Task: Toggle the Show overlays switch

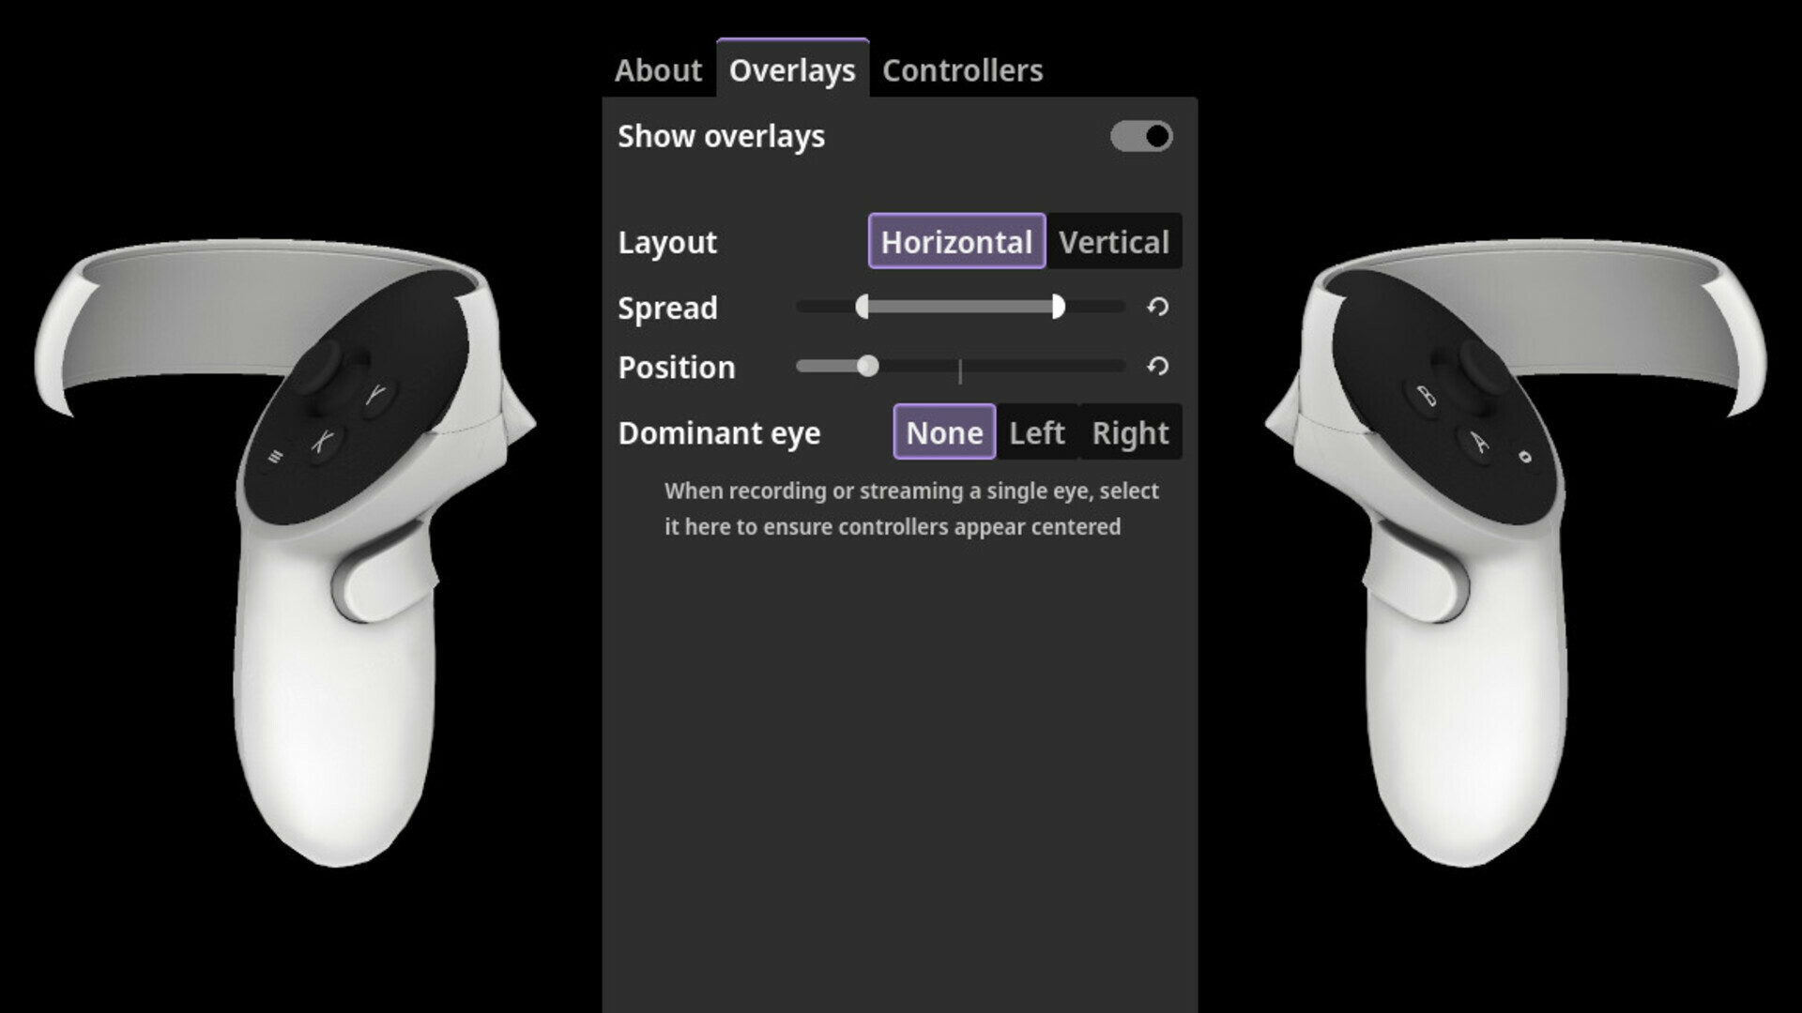Action: coord(1141,137)
